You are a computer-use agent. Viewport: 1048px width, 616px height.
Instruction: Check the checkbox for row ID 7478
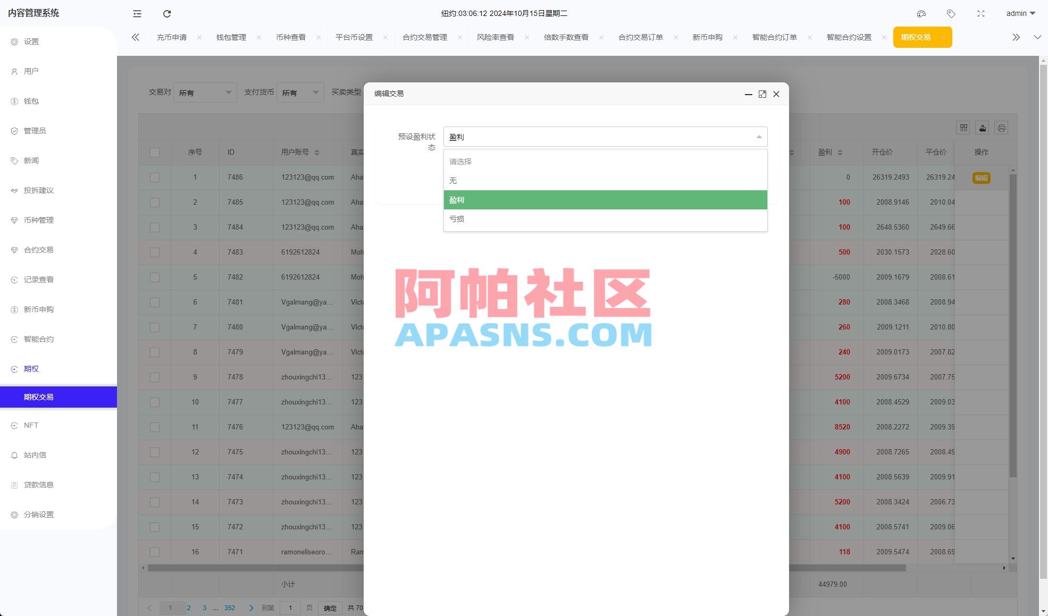(155, 377)
